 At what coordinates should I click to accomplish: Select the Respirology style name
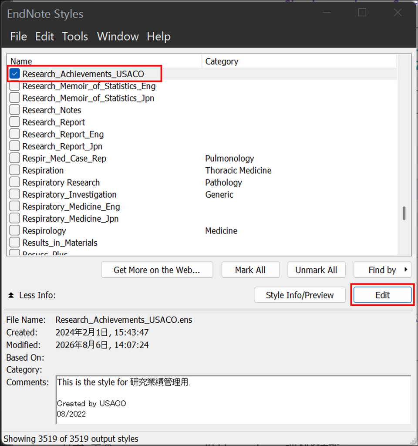(44, 230)
